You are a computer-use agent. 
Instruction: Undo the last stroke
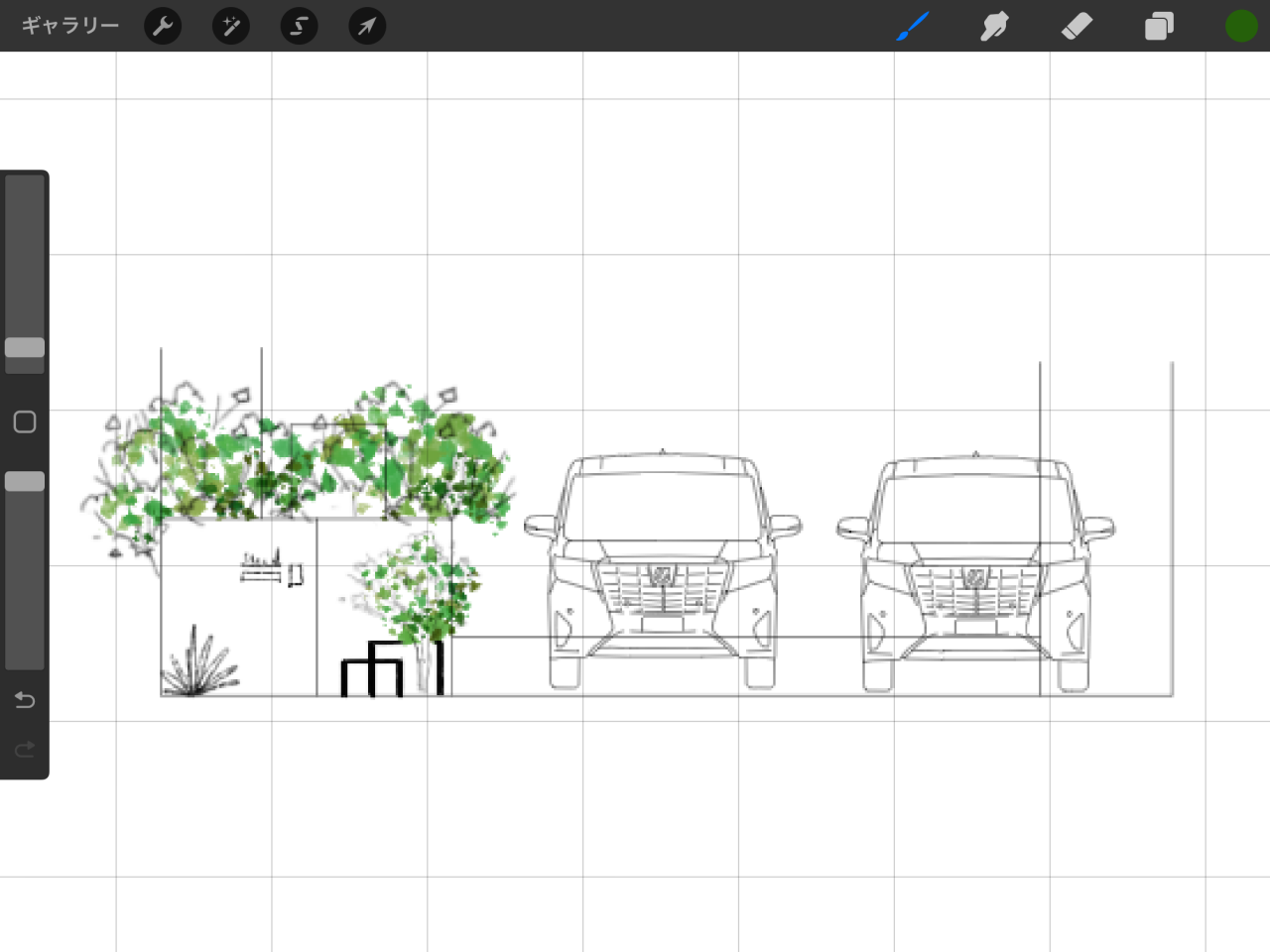(25, 700)
